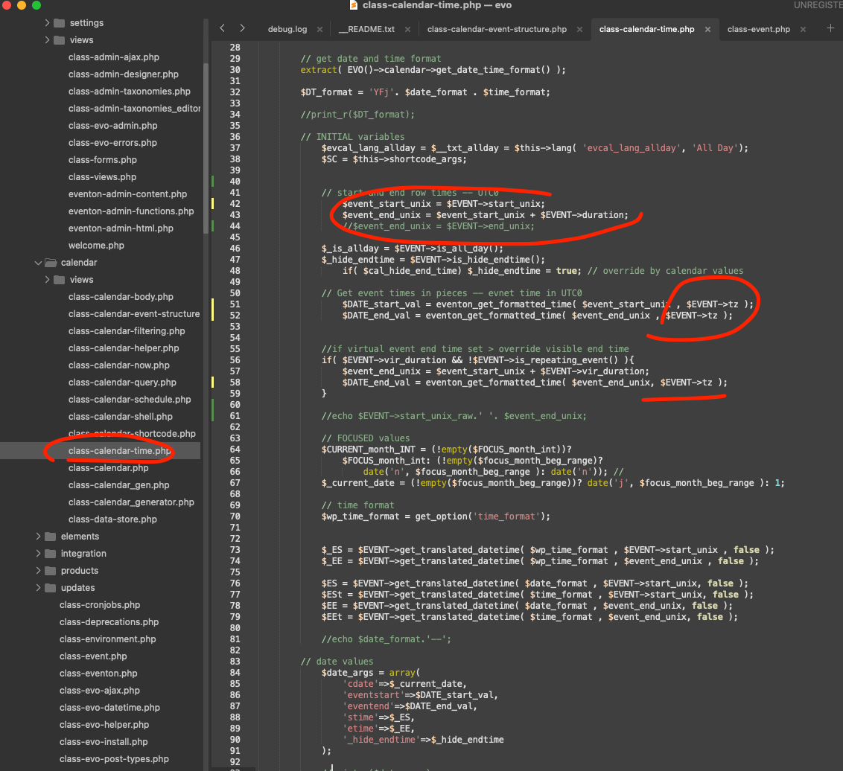Switch to the class-event.php tab
Viewport: 843px width, 771px height.
click(759, 29)
